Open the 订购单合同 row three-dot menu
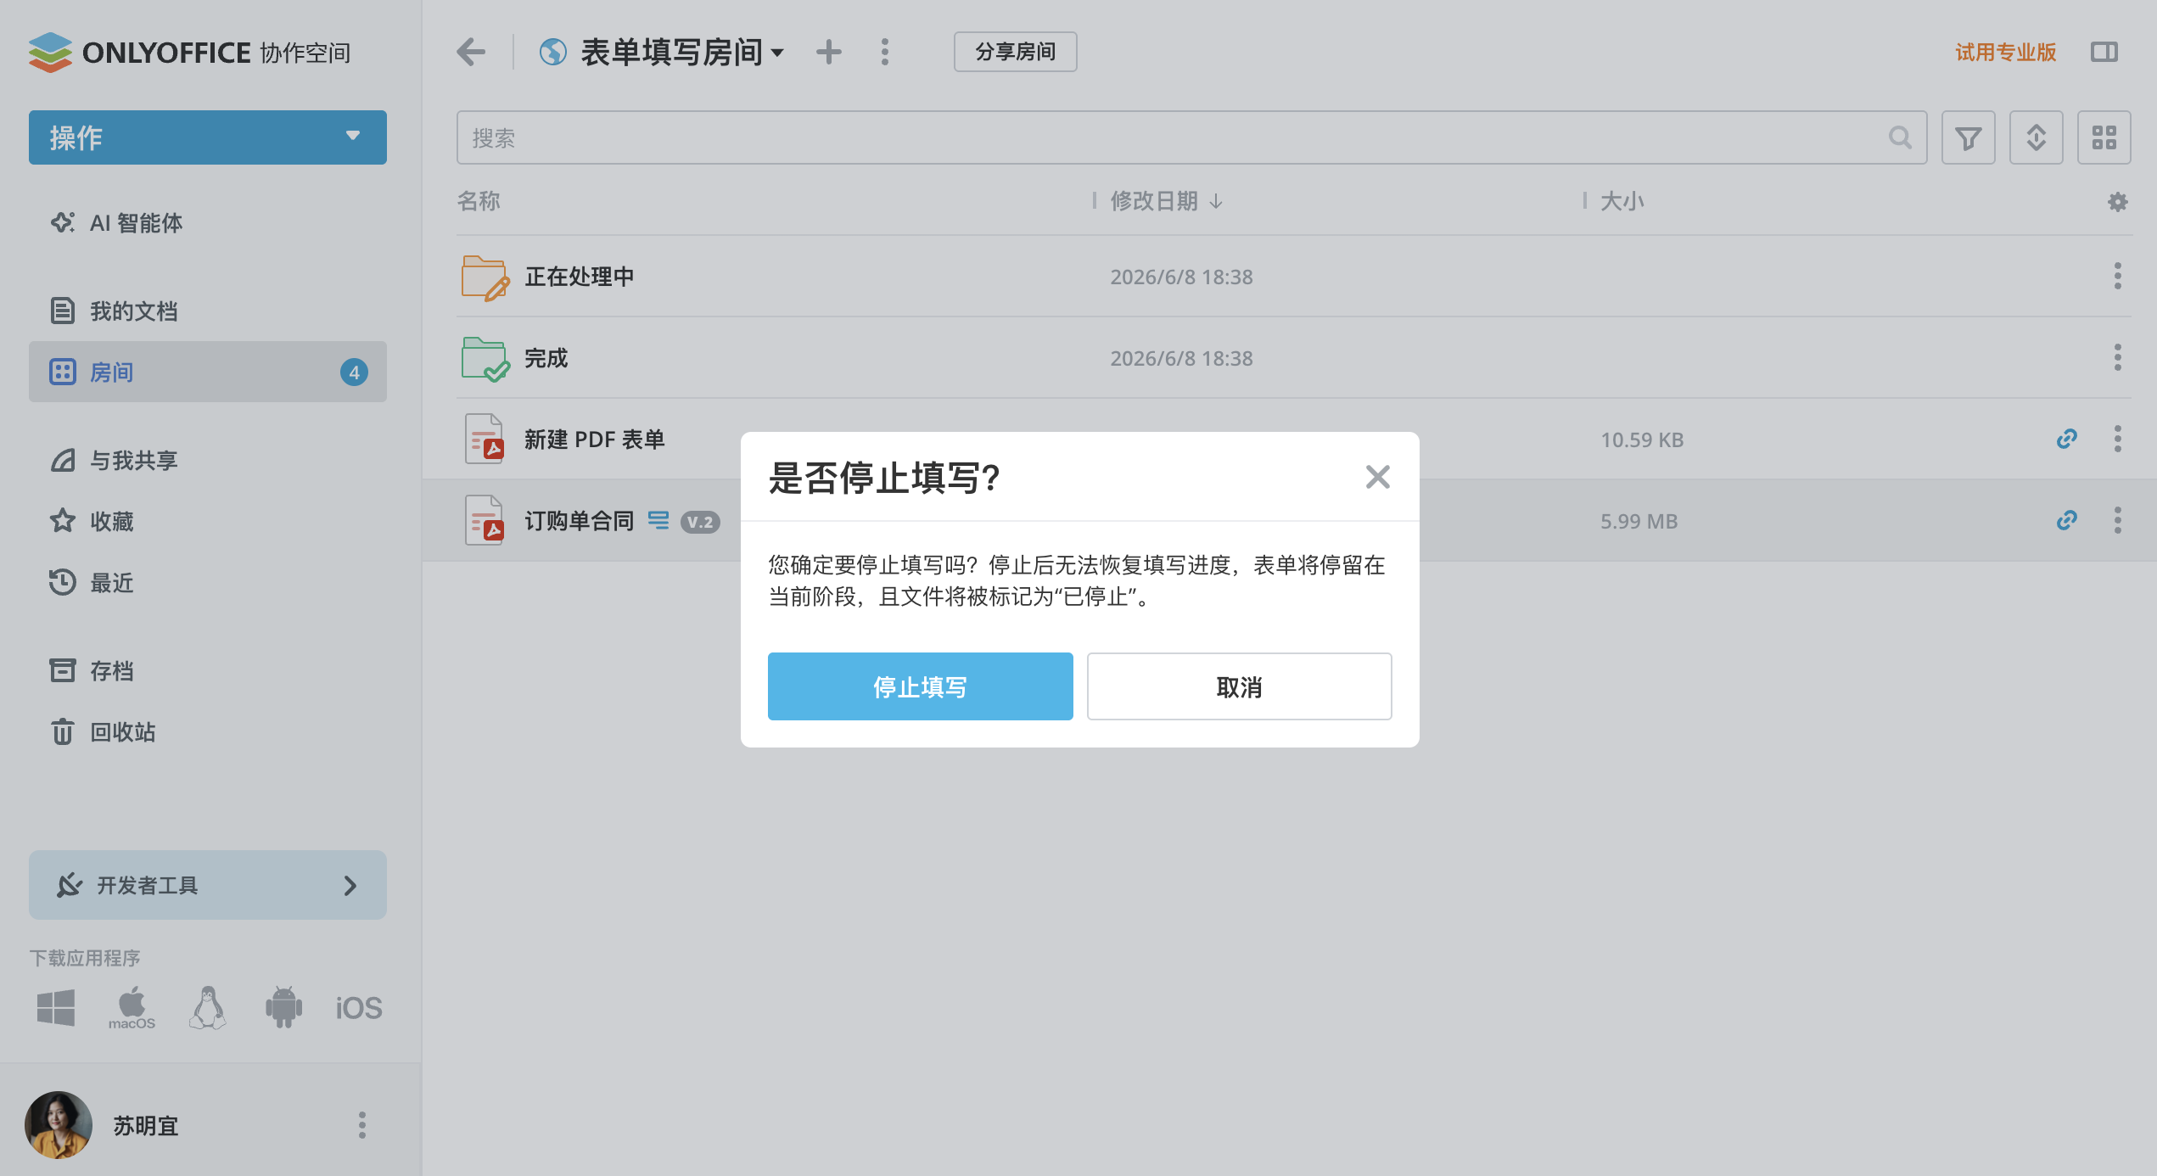 (x=2117, y=520)
